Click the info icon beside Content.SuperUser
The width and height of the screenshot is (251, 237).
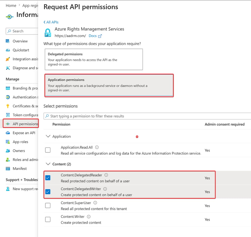coord(95,203)
